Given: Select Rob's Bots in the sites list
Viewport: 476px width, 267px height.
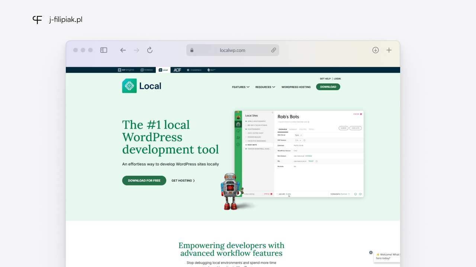Looking at the screenshot, I should (x=258, y=145).
